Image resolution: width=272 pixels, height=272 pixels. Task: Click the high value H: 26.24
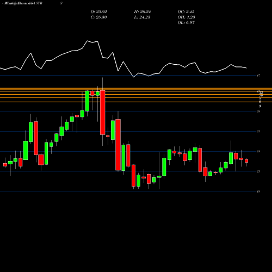pyautogui.click(x=143, y=12)
